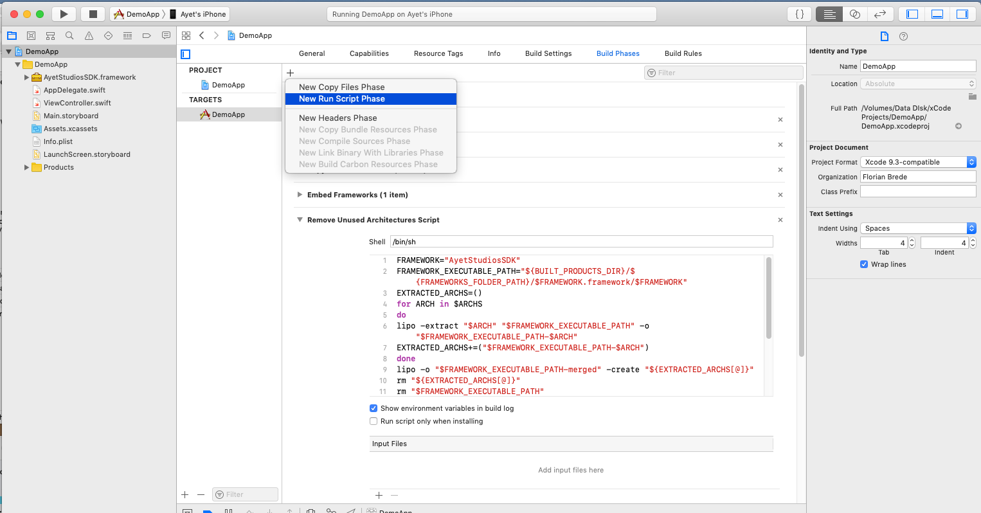Collapse the DemoApp group folder
The width and height of the screenshot is (981, 513).
point(18,64)
